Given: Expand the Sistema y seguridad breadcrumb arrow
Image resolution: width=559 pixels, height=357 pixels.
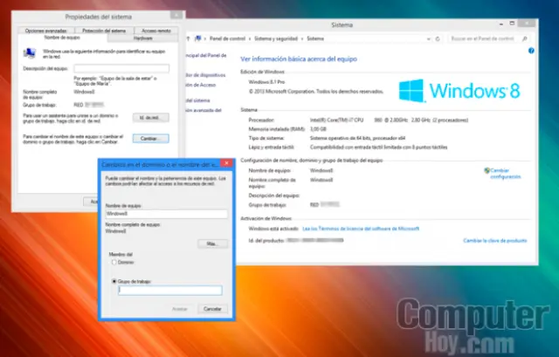Looking at the screenshot, I should click(302, 38).
